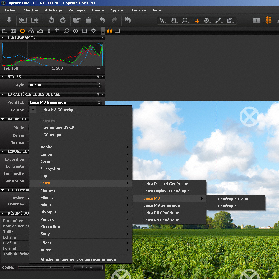
Task: Select the pointer cursor tool
Action: click(x=162, y=20)
